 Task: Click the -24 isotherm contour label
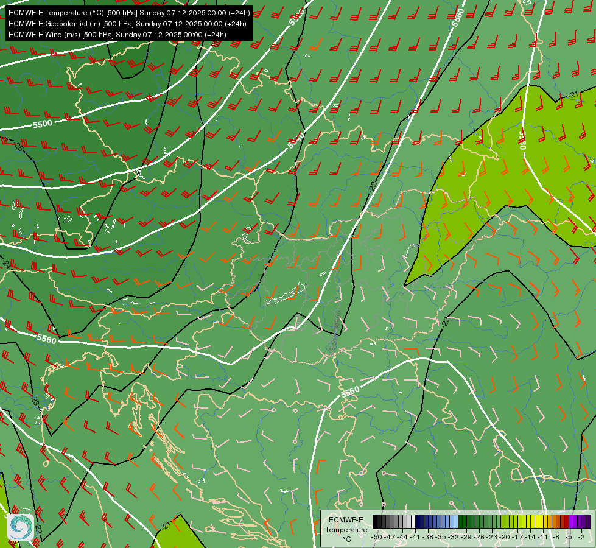point(6,264)
